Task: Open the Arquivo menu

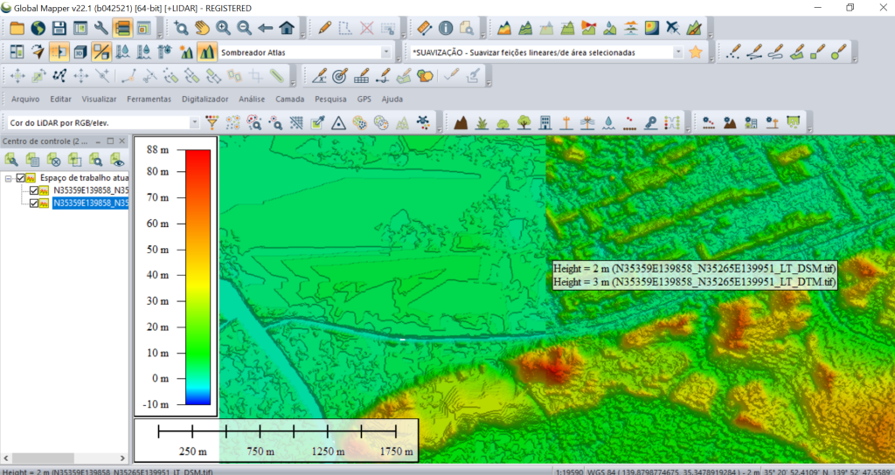Action: (25, 100)
